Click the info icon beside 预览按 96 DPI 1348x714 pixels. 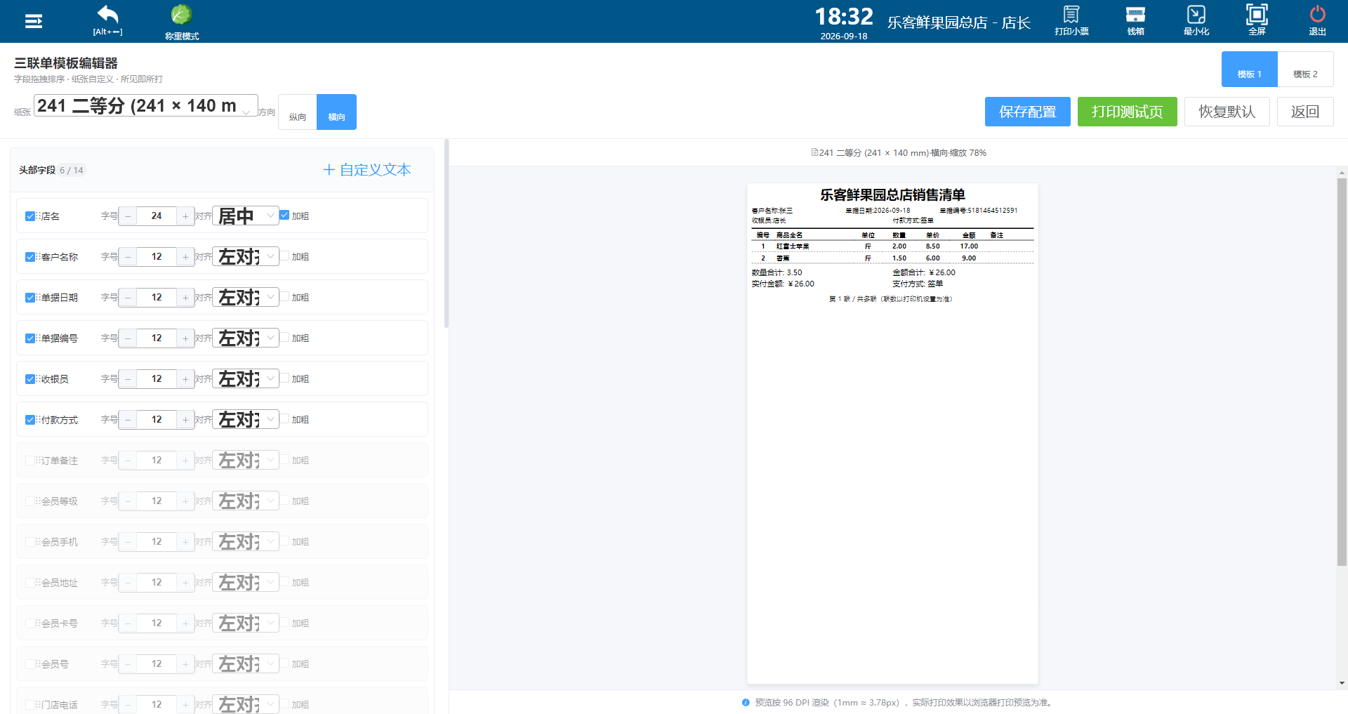pyautogui.click(x=746, y=703)
